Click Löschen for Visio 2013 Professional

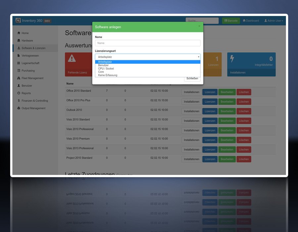click(244, 149)
